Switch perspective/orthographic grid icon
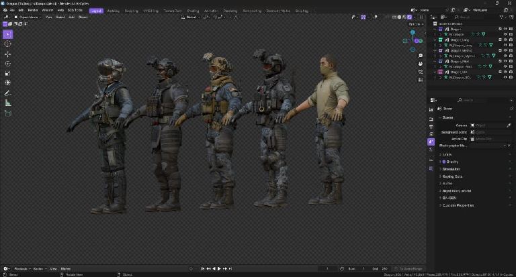Image resolution: width=516 pixels, height=277 pixels. click(420, 80)
